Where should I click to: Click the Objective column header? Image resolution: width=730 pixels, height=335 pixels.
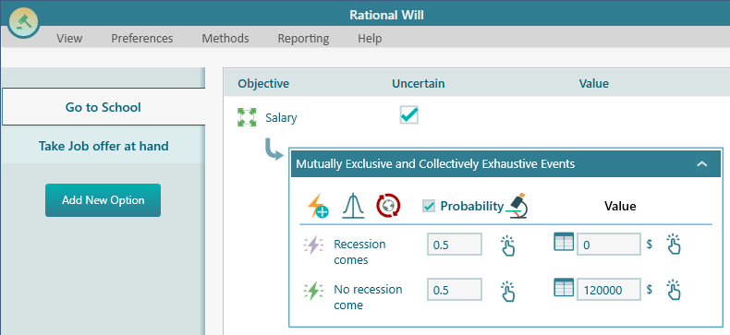(263, 84)
